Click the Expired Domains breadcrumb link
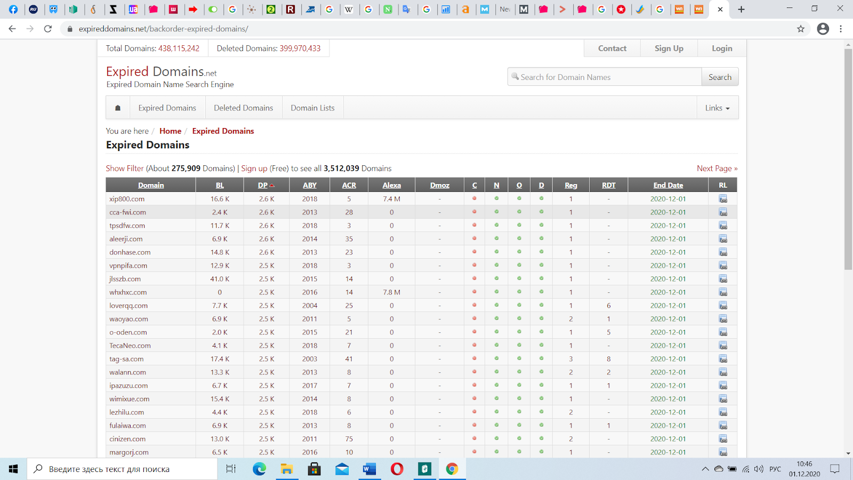The height and width of the screenshot is (480, 853). 223,131
